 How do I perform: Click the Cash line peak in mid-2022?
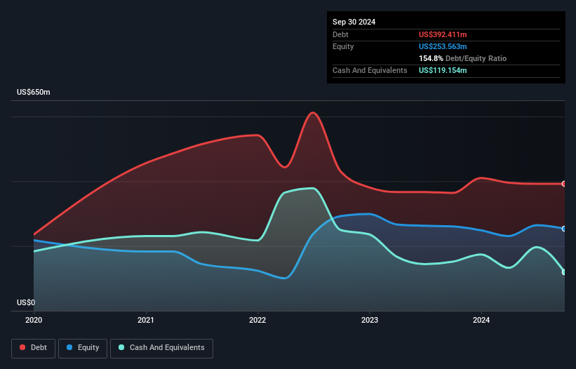tap(313, 188)
